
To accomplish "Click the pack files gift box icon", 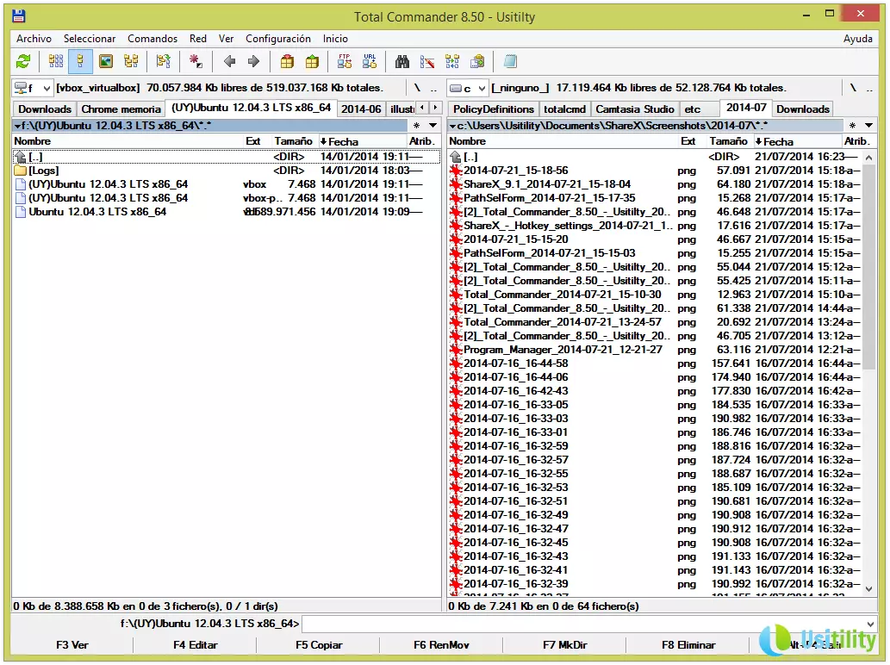I will 287,61.
